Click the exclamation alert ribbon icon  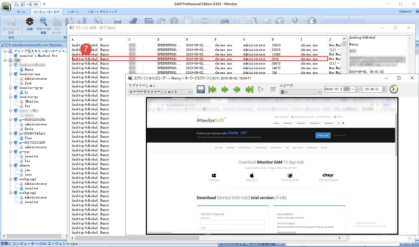[x=174, y=21]
